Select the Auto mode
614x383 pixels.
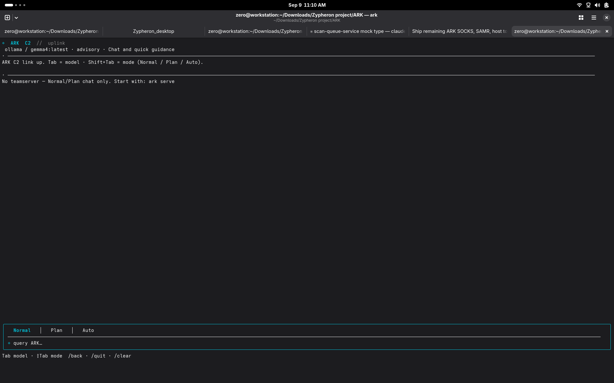88,330
